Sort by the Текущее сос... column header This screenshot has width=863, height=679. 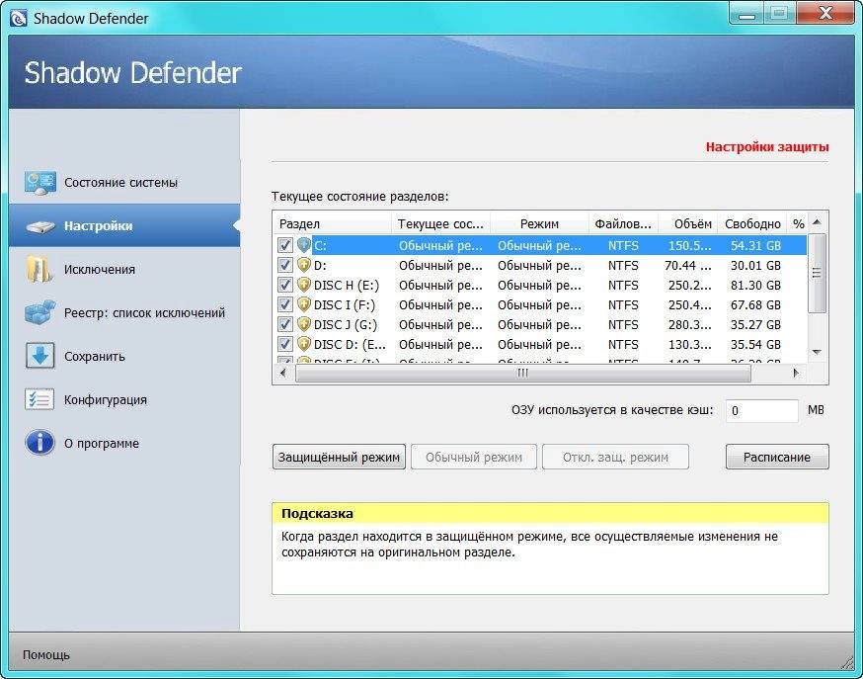coord(440,223)
